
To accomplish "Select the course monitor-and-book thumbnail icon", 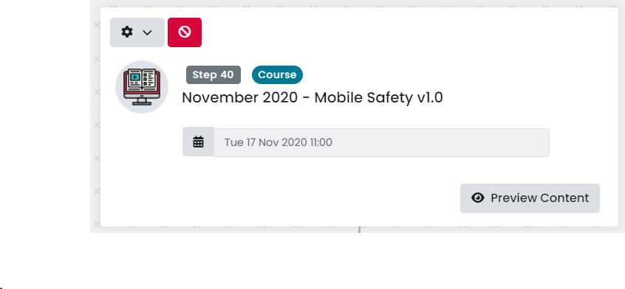I will pos(142,87).
